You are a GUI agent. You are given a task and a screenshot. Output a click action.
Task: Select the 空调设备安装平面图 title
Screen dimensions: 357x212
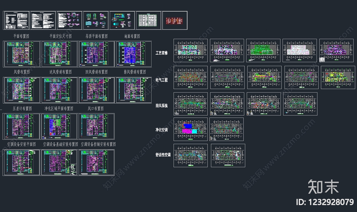pos(21,144)
